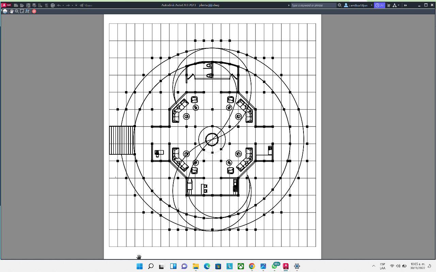Viewport: 436px width, 272px height.
Task: Open the Autodesk App Store cart icon
Action: tap(389, 5)
